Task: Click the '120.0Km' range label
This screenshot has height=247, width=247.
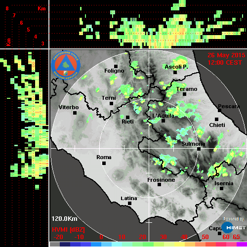Action: pos(64,219)
